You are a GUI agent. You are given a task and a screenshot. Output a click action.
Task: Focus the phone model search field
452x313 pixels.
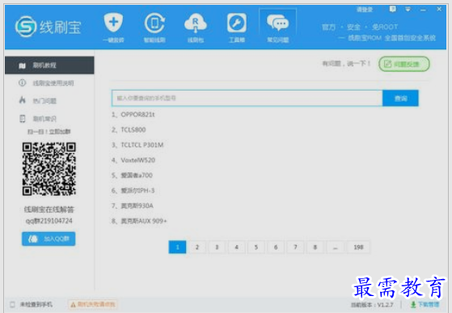[x=247, y=98]
